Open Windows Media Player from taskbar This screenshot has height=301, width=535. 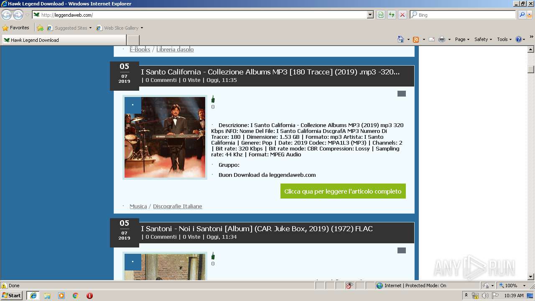(61, 296)
